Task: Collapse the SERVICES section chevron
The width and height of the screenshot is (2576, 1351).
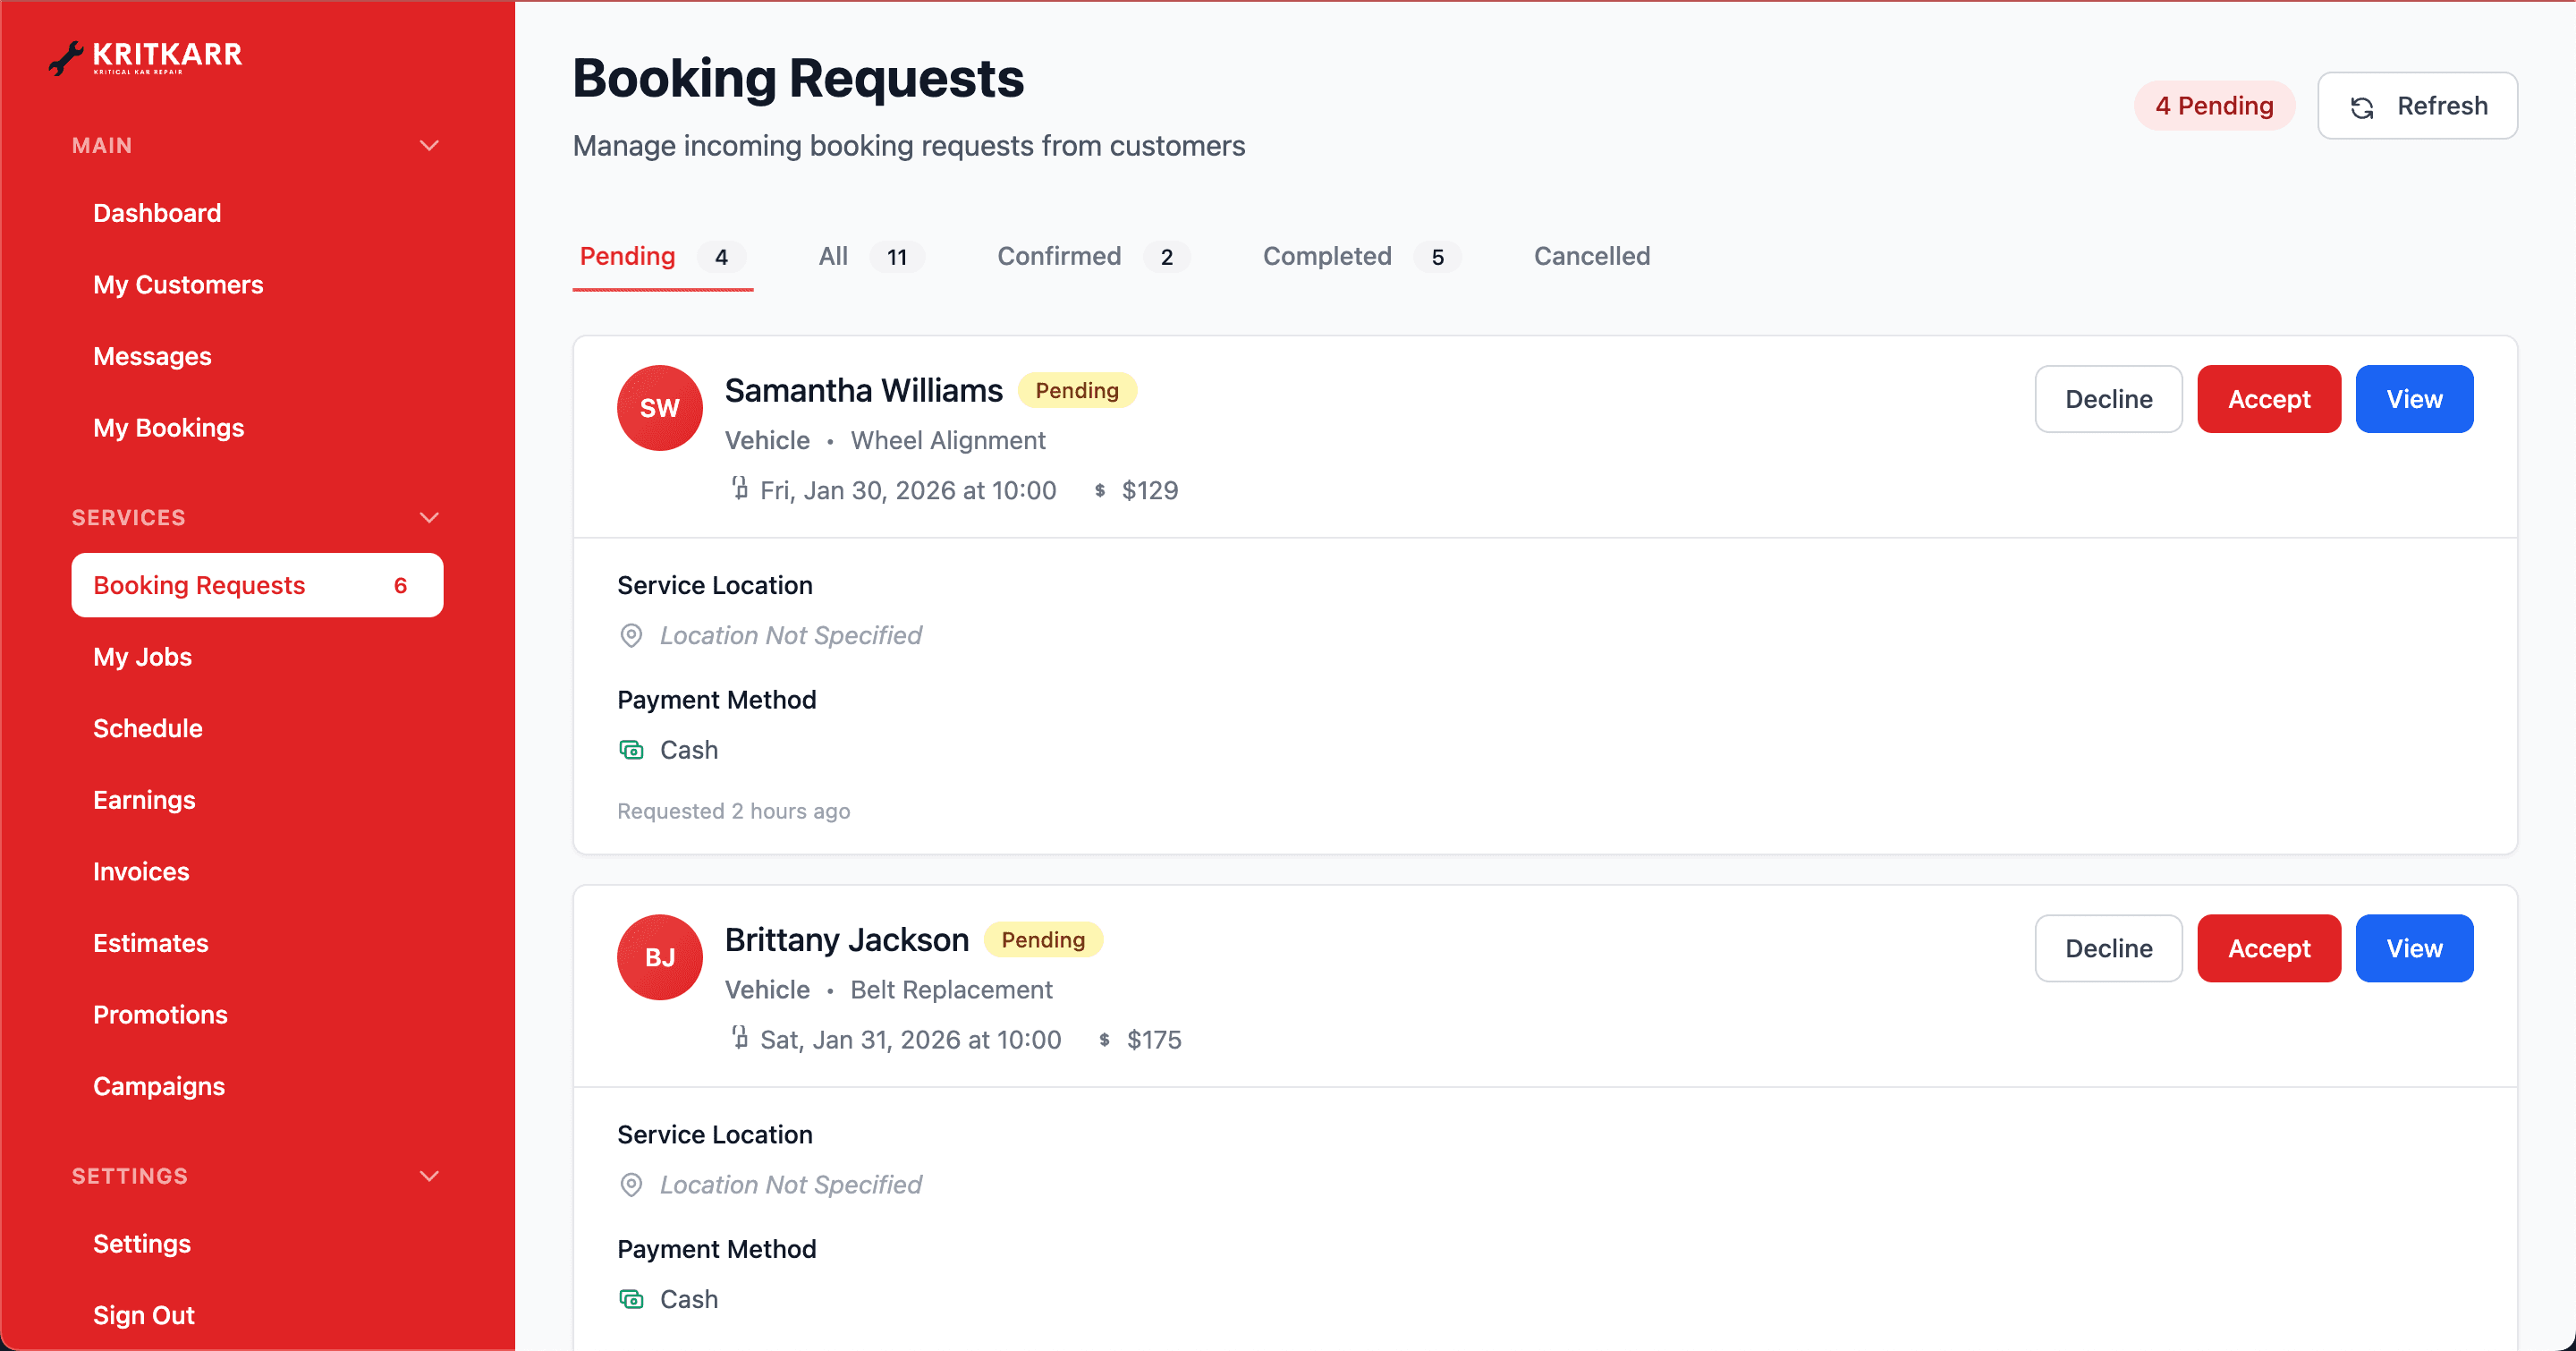Action: point(429,517)
